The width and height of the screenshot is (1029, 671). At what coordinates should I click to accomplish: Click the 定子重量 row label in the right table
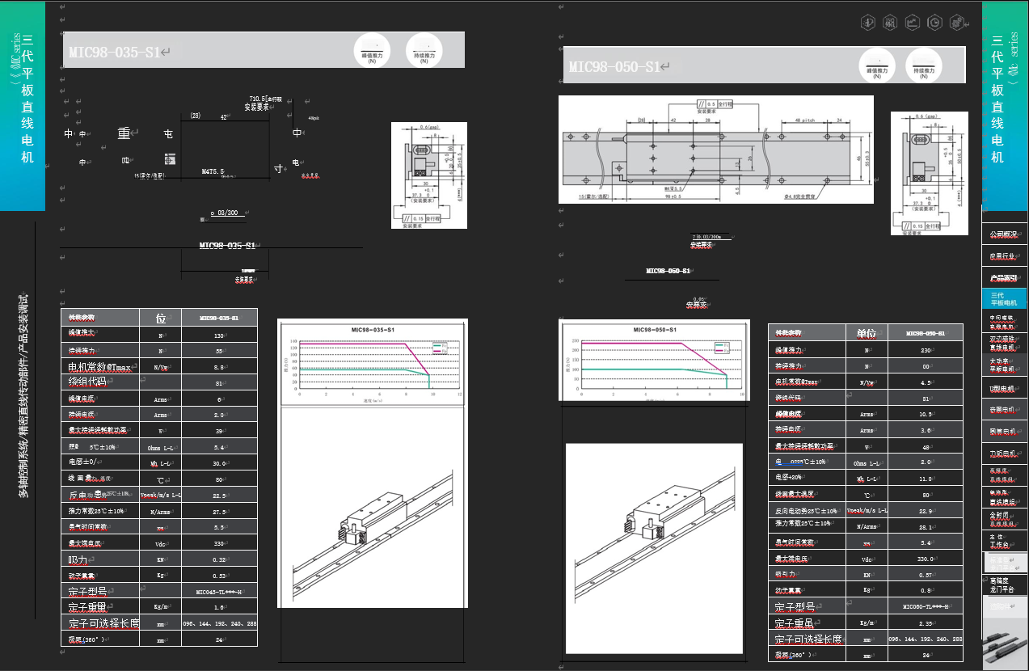click(808, 622)
